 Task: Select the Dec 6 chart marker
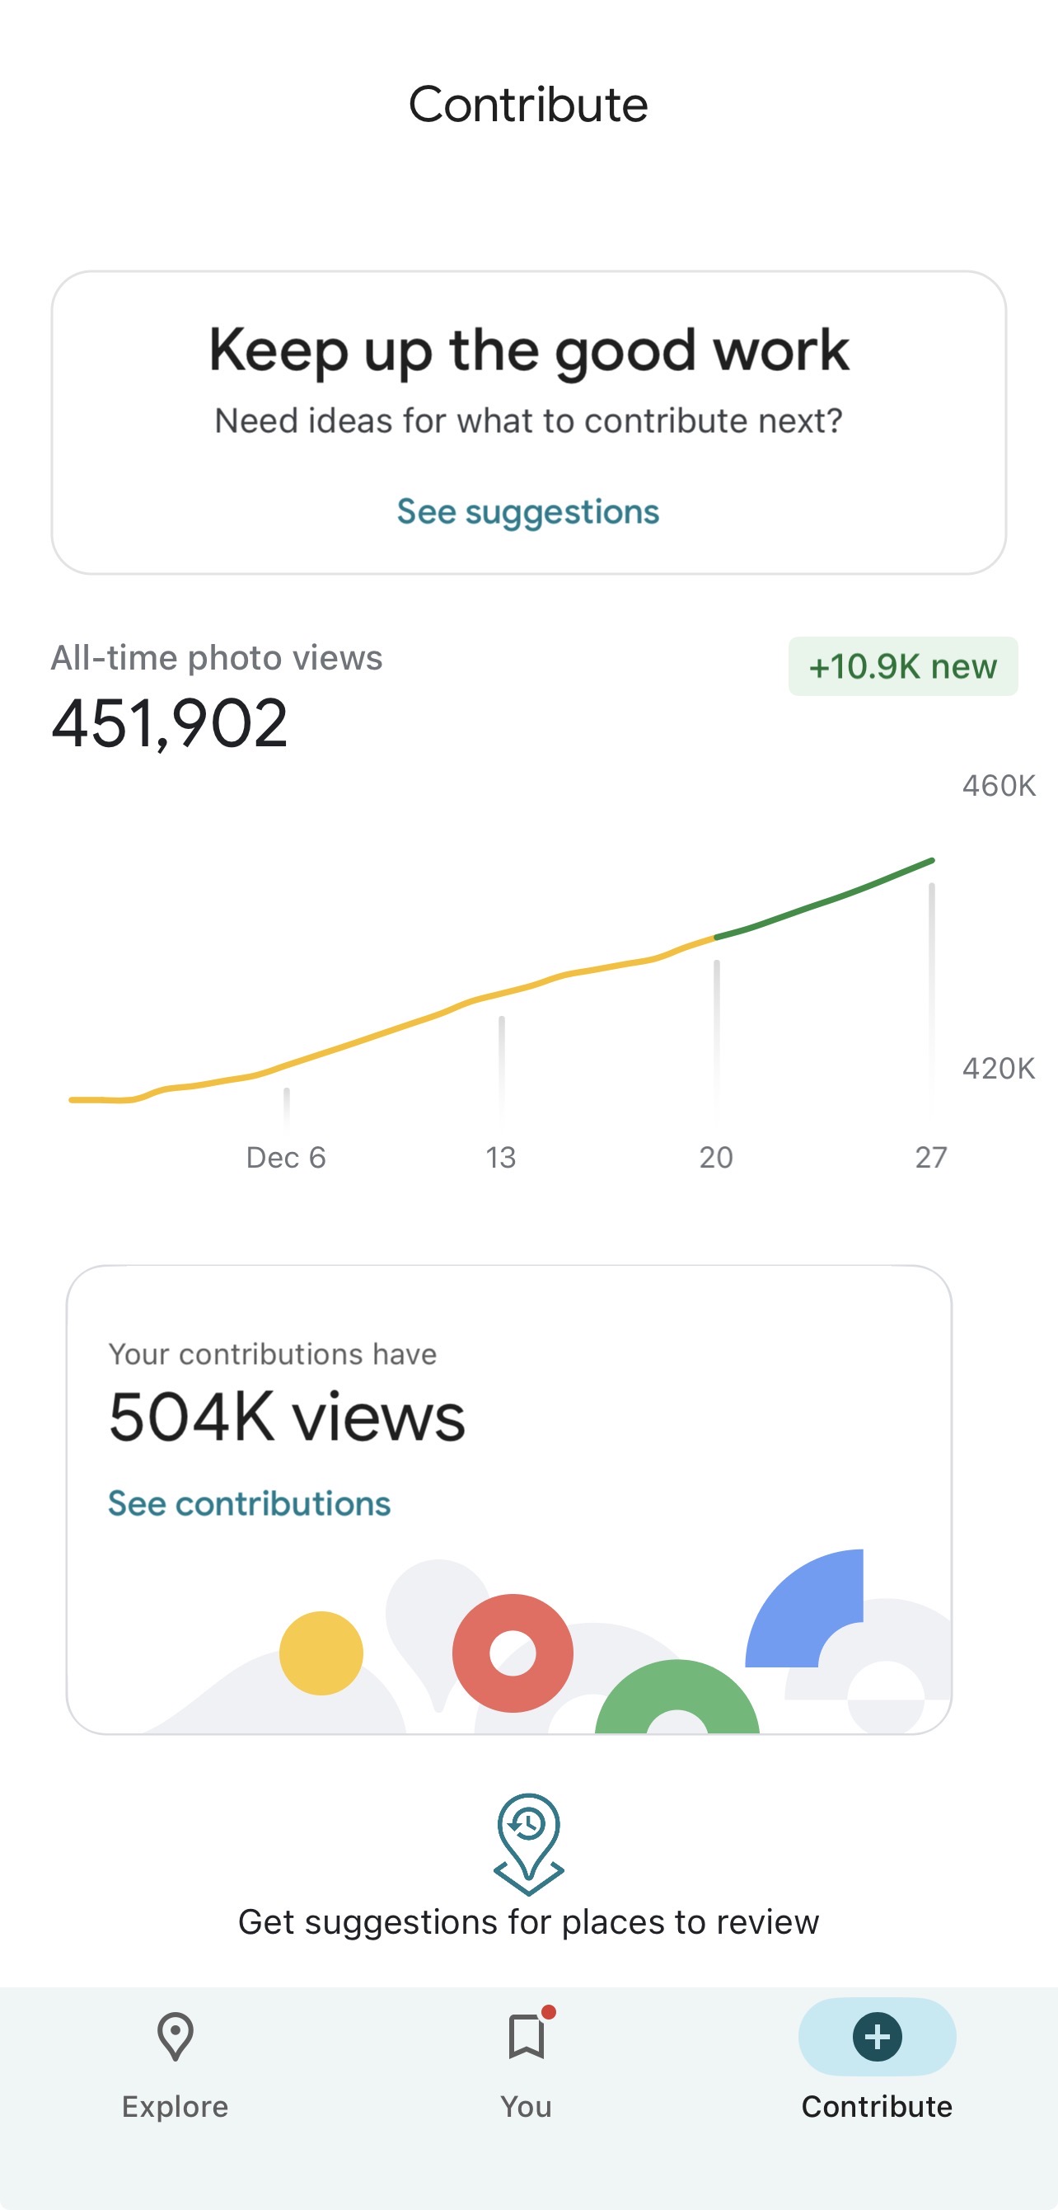[287, 1157]
